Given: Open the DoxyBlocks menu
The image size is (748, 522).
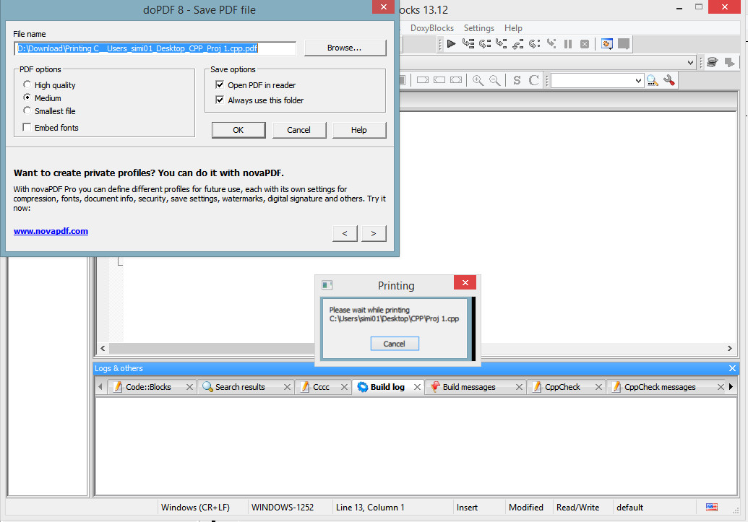Looking at the screenshot, I should [x=431, y=28].
